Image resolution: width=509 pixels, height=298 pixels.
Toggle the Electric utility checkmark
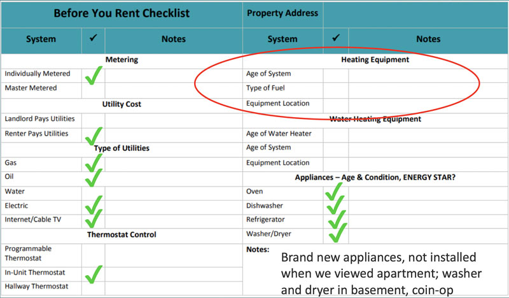tap(94, 205)
